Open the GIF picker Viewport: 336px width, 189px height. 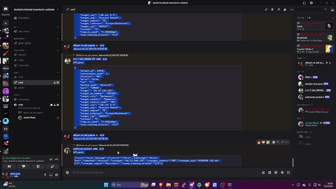tap(270, 172)
